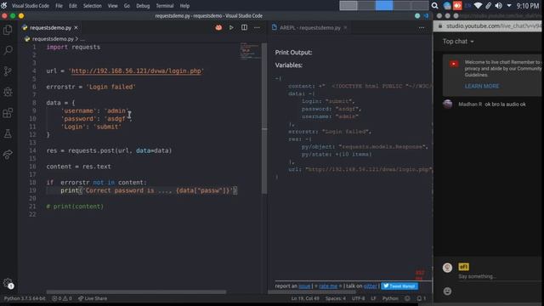Click errors and warnings count in status bar

(x=62, y=298)
